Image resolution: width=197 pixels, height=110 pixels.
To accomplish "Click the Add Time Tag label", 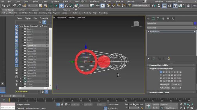I will (x=113, y=108).
